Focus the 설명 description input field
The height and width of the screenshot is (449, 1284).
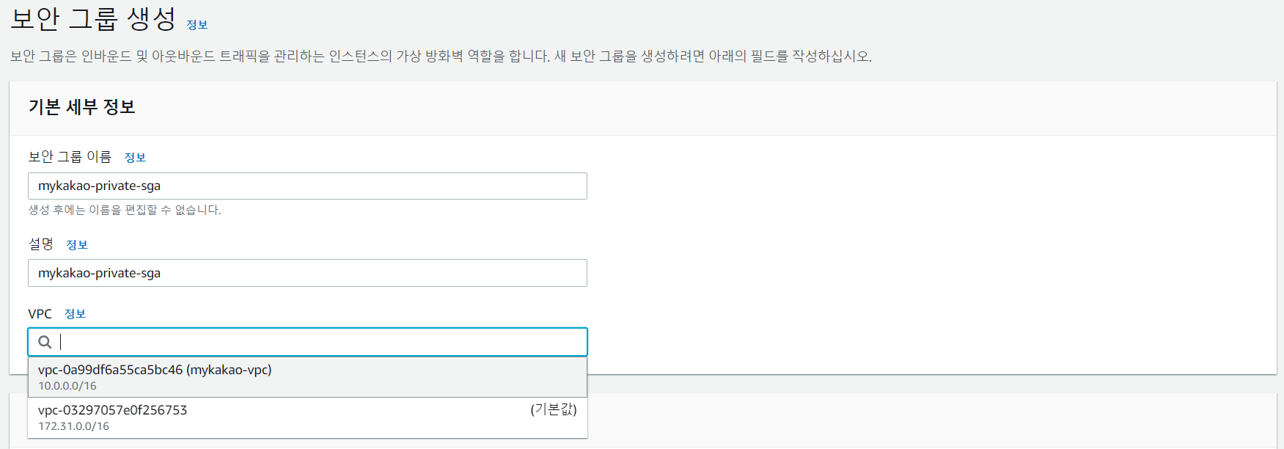(x=307, y=273)
